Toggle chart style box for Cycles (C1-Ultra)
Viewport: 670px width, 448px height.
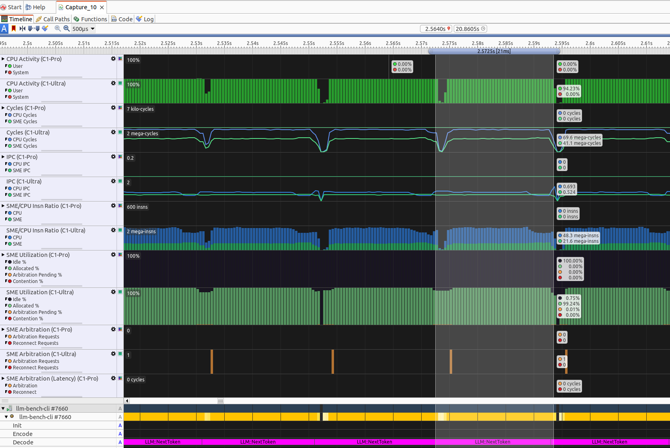pyautogui.click(x=120, y=132)
